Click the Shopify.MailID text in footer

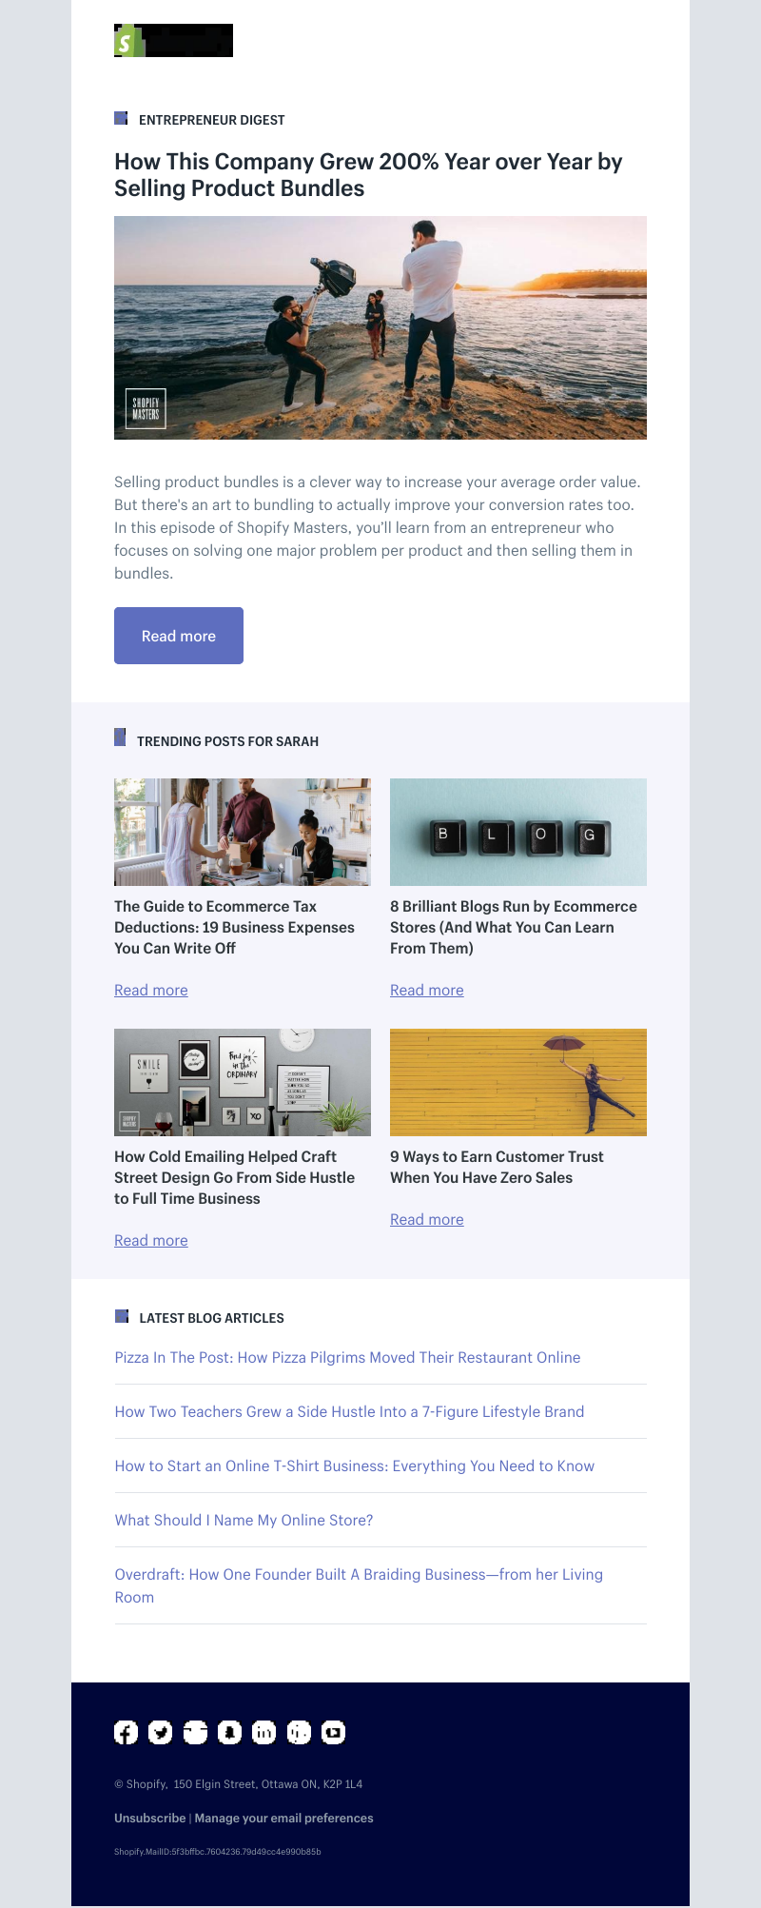click(218, 1852)
